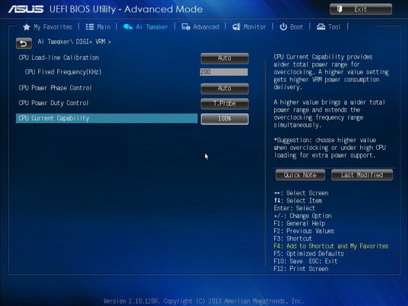Click the list icon of Main
The width and height of the screenshot is (408, 306).
click(90, 27)
